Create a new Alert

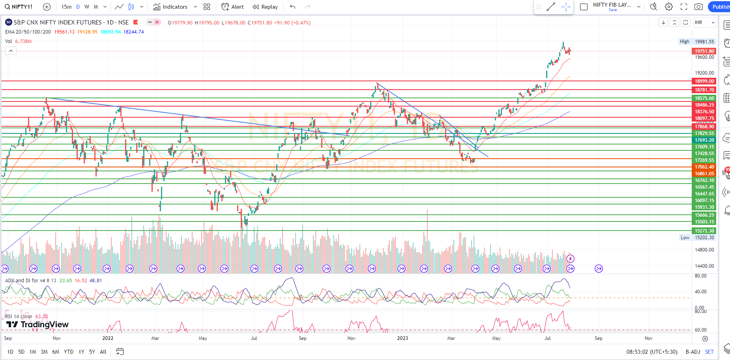click(x=232, y=7)
